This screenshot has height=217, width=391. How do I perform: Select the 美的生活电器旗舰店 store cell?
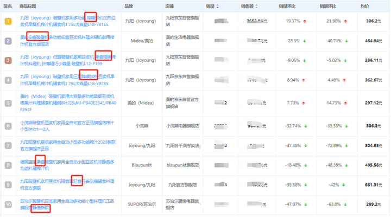[x=182, y=41]
